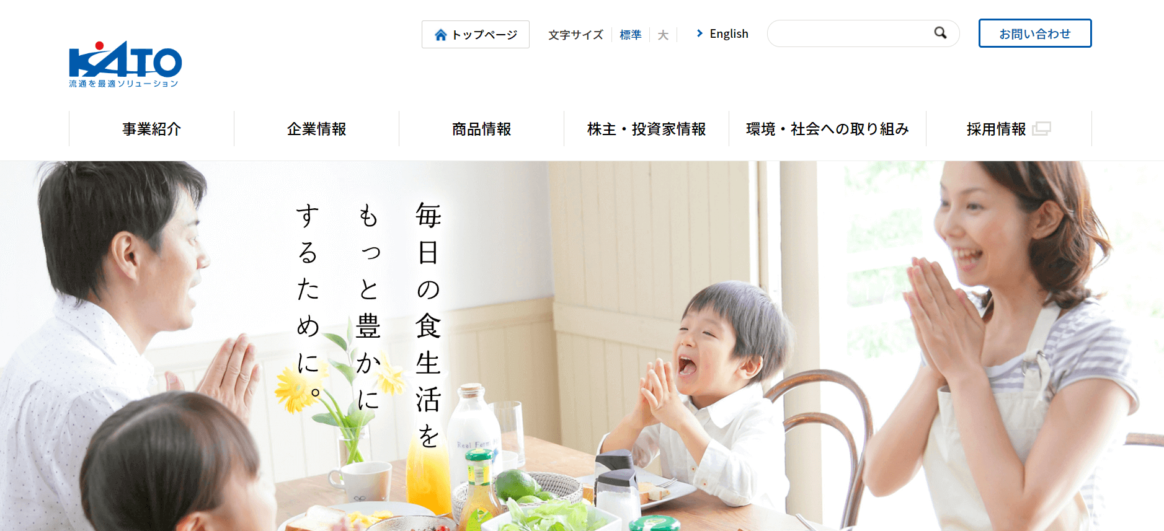Click the arrow chevron beside English
The width and height of the screenshot is (1164, 531).
coord(700,33)
